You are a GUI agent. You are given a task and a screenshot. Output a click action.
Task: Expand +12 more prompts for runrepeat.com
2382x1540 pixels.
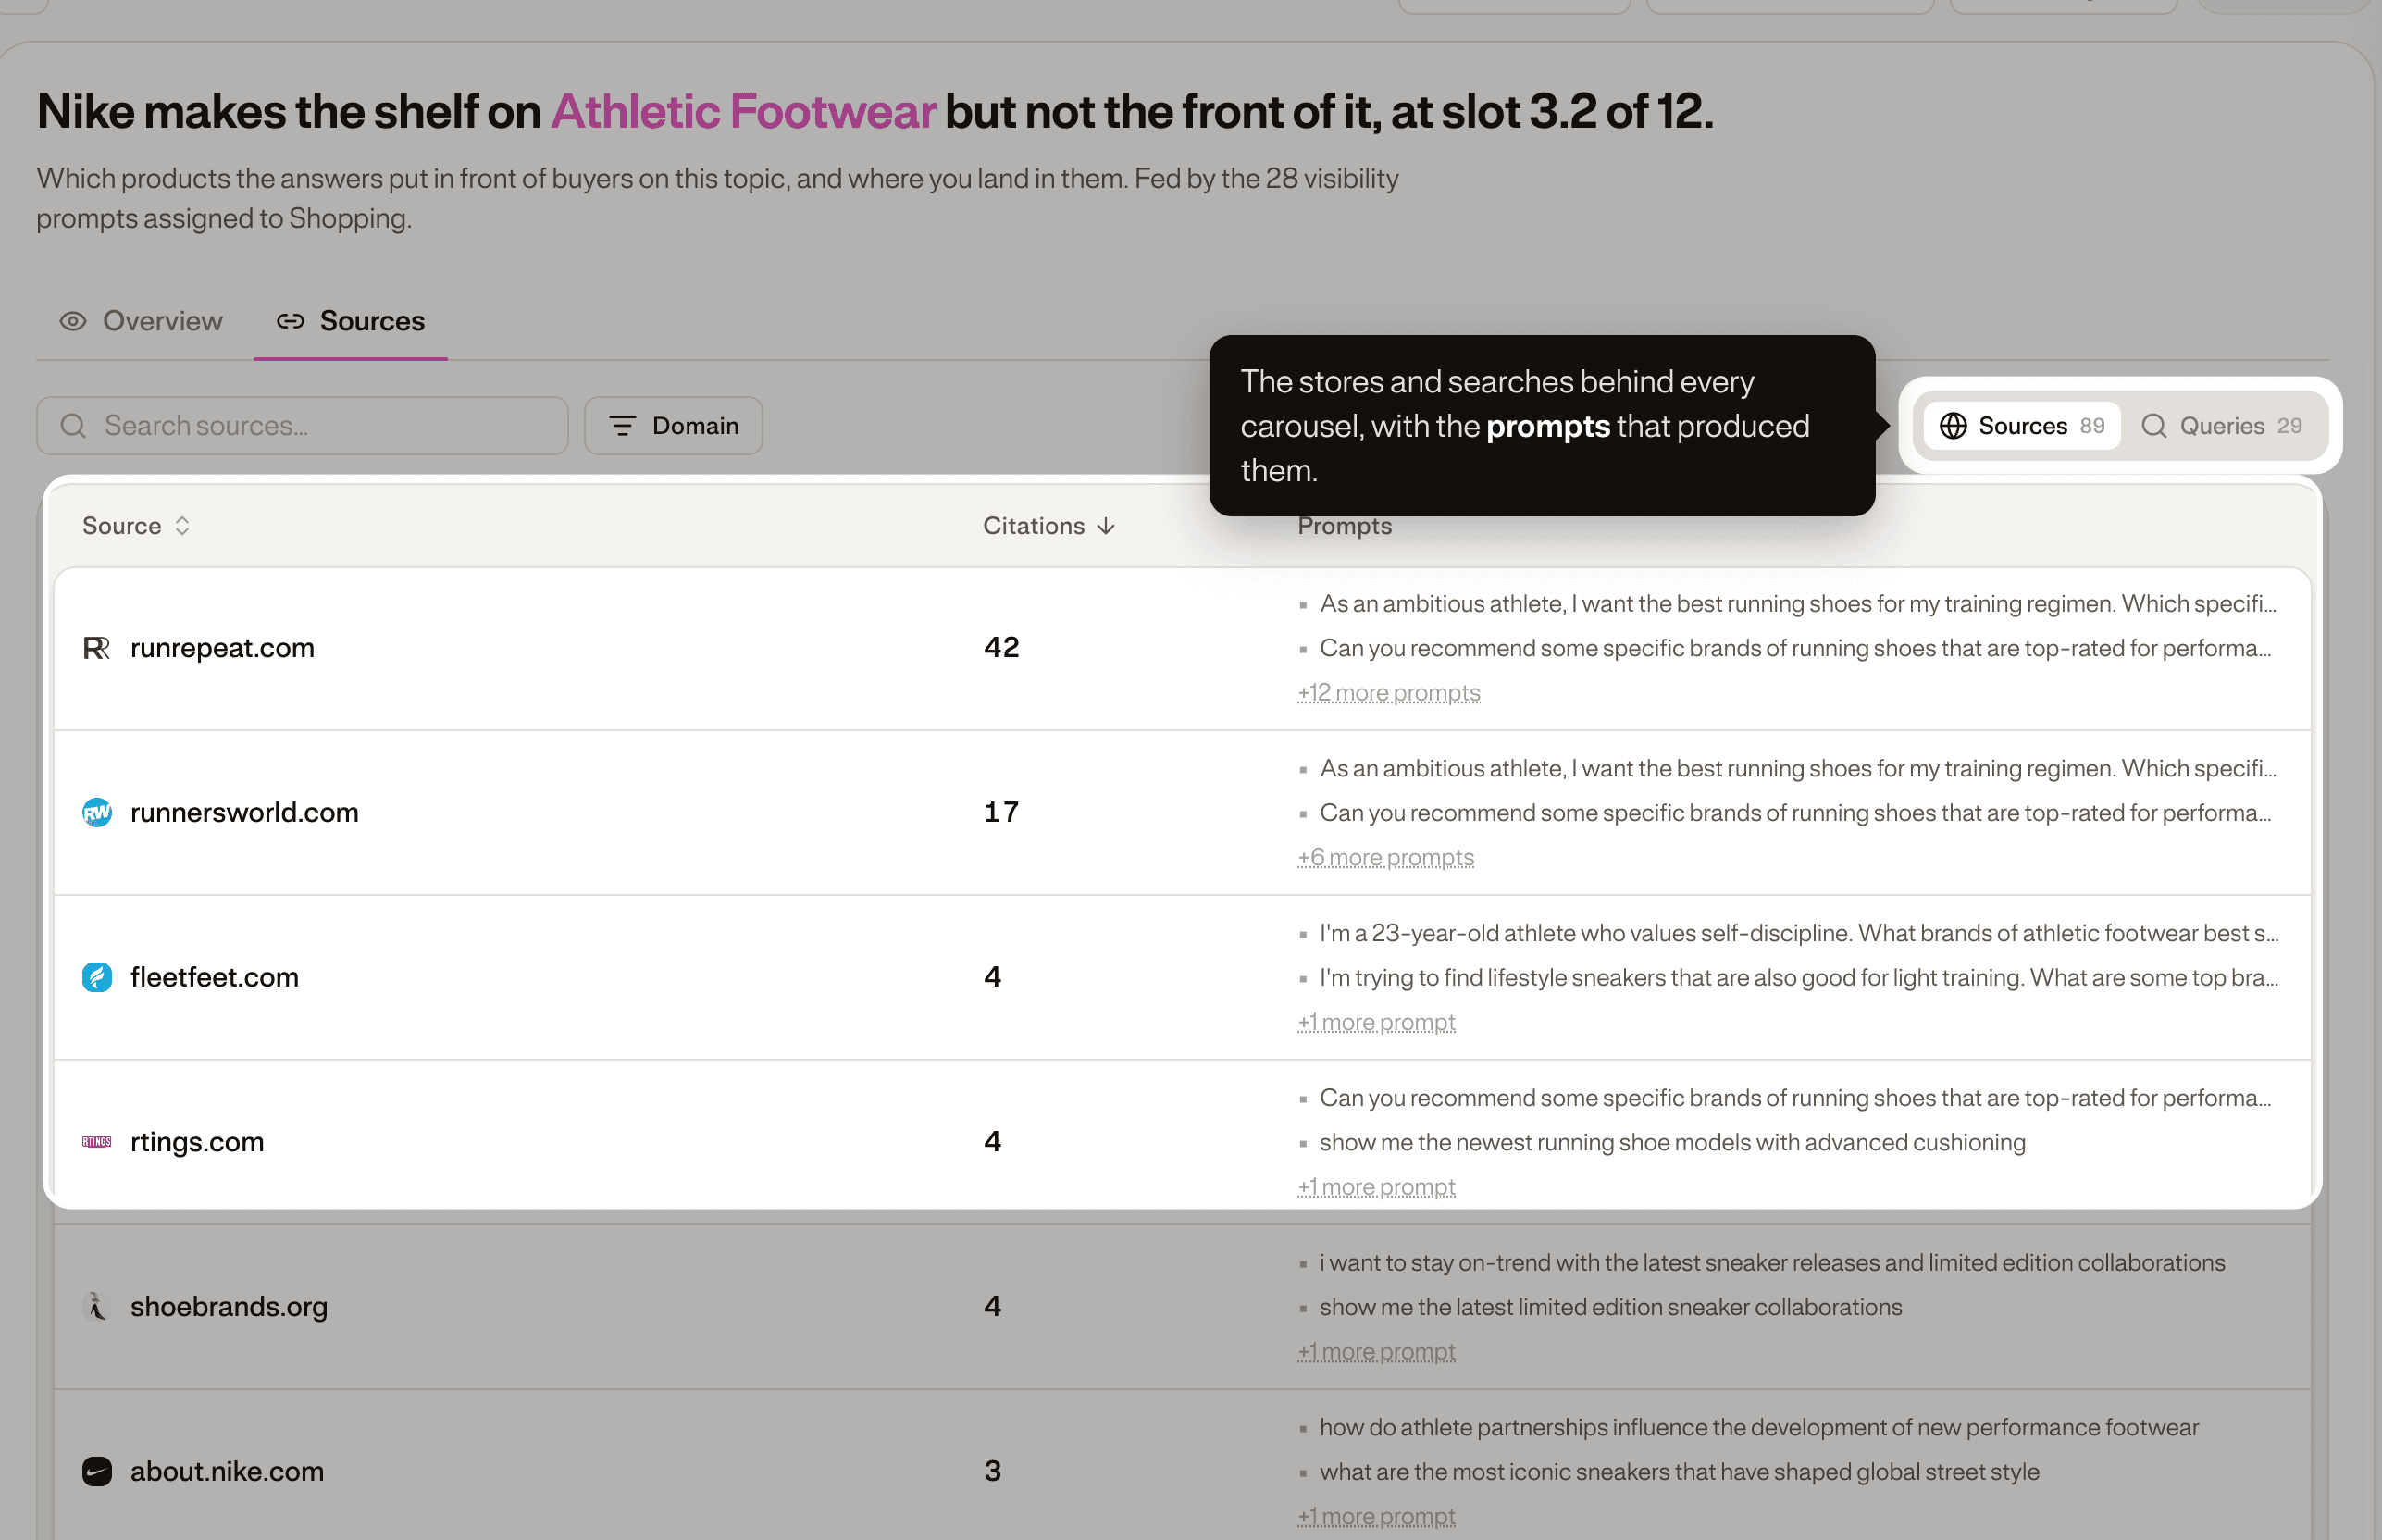[1388, 693]
